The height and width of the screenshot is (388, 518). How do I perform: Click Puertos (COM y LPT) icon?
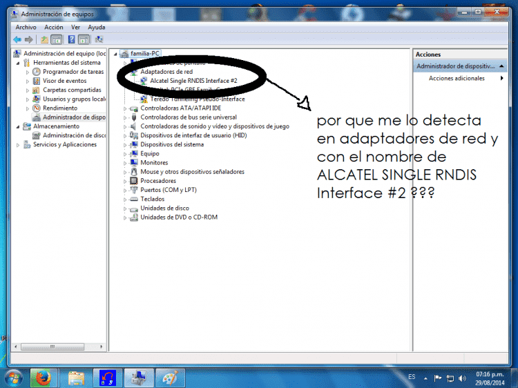[133, 190]
